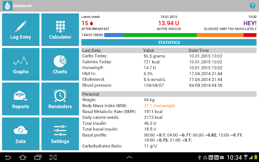
Task: Tap the Android home button
Action: (x=23, y=157)
